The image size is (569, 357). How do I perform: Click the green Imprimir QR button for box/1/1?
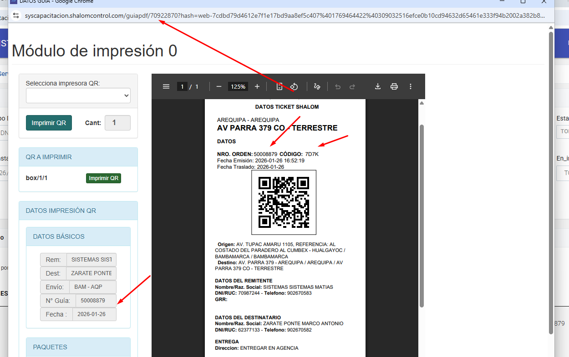tap(103, 178)
